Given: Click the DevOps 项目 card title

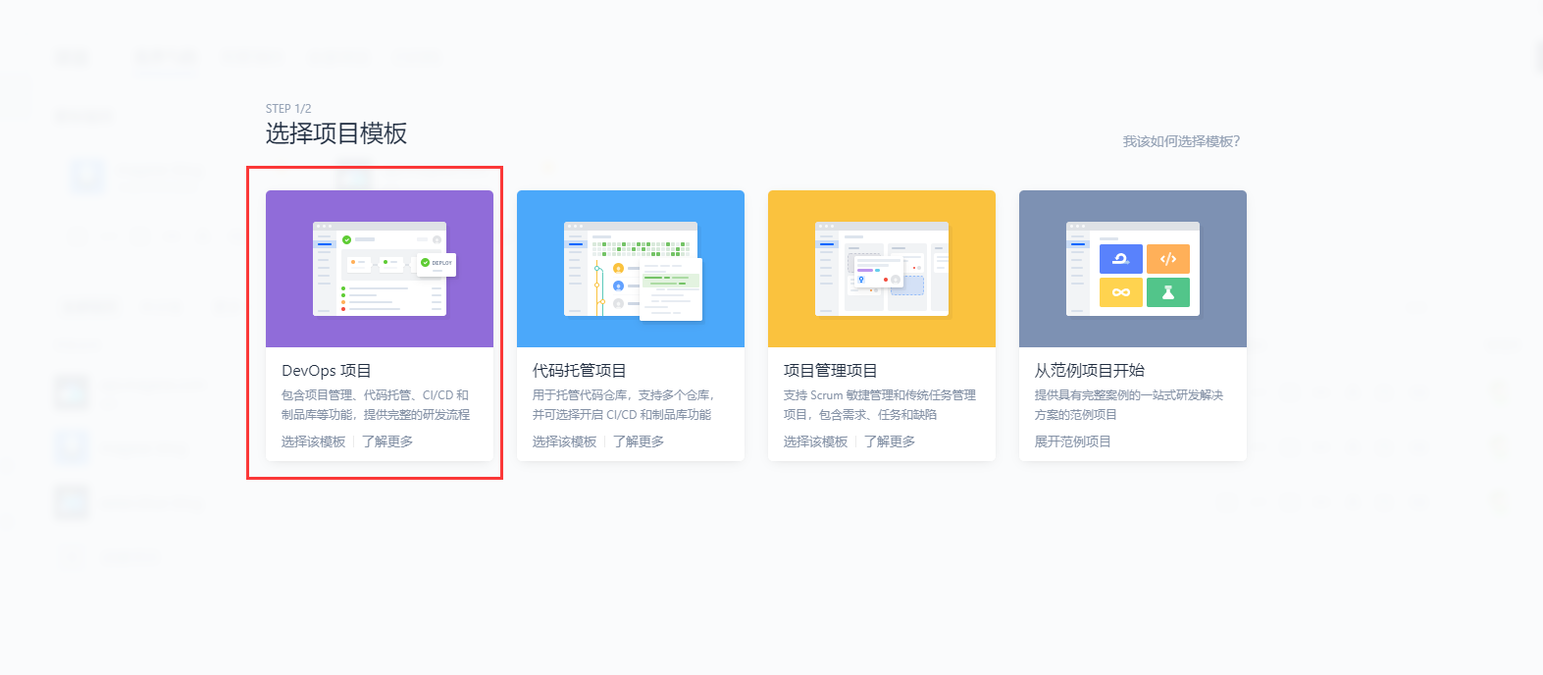Looking at the screenshot, I should pos(327,371).
